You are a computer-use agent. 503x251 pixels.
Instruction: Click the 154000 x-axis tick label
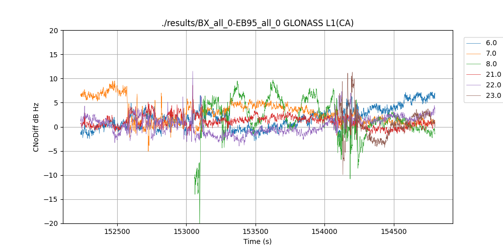(x=324, y=232)
